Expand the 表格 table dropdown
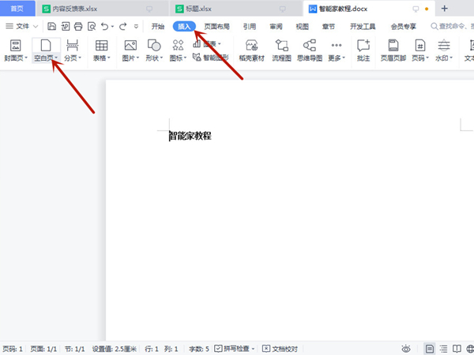The image size is (474, 355). (102, 58)
